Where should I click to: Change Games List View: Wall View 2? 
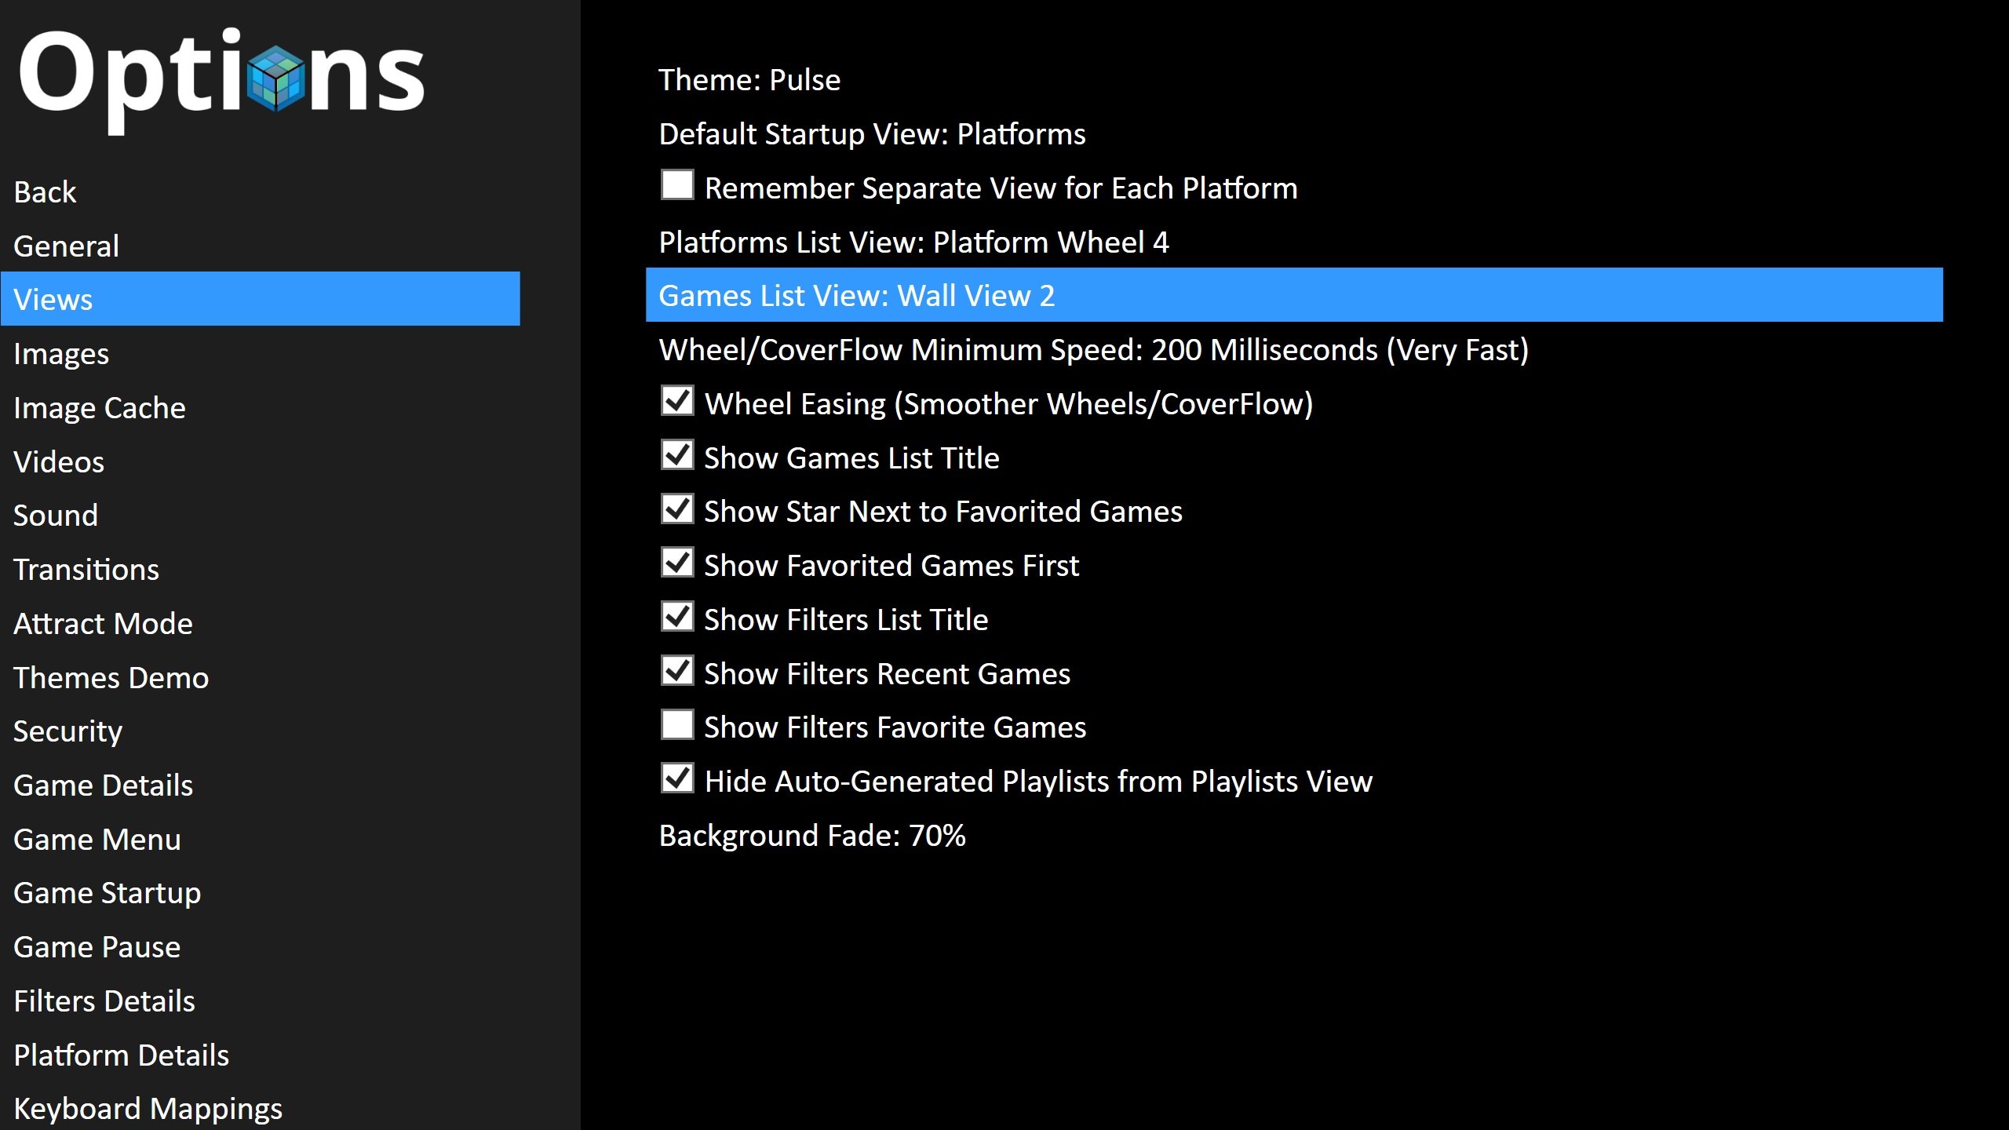1294,295
